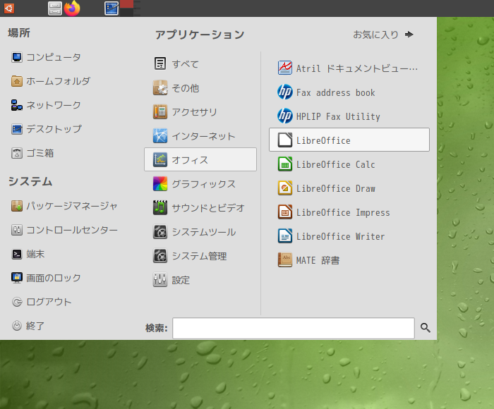The image size is (494, 409).
Task: Open コントロールセンター icon
Action: pyautogui.click(x=17, y=230)
